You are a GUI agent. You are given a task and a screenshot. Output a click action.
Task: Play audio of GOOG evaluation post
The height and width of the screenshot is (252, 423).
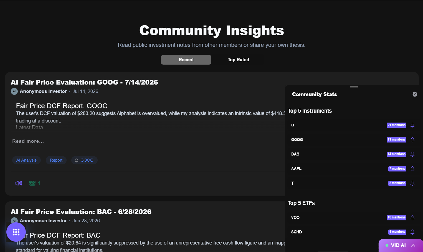[18, 183]
